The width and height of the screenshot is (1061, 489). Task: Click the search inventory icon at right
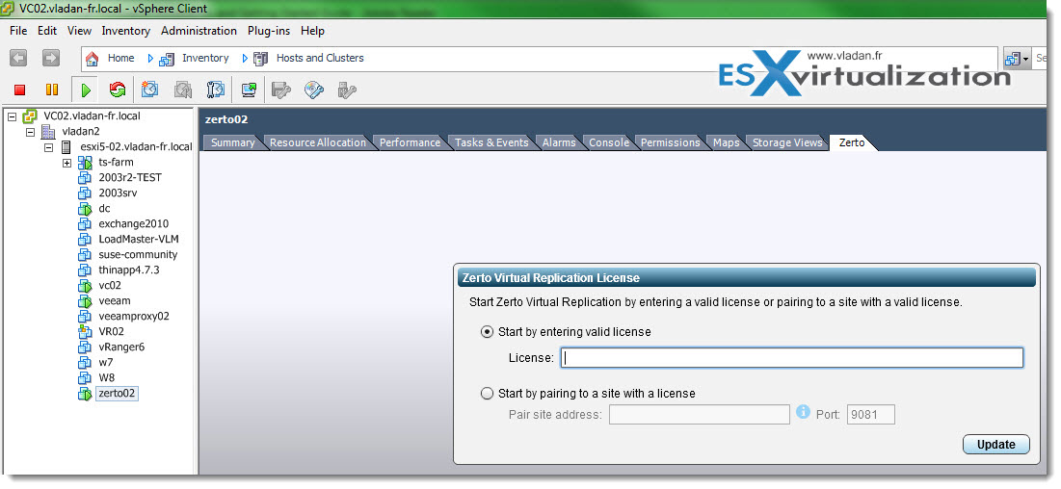[1012, 59]
